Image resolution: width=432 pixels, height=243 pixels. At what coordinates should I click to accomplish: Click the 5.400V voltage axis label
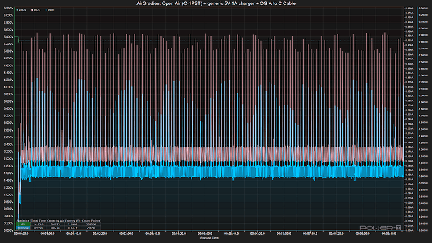click(8, 37)
